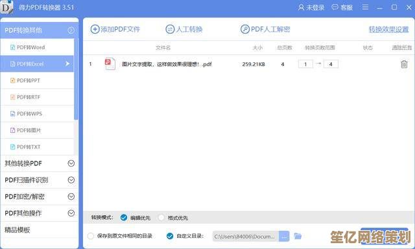Click the start page field showing 1

point(305,64)
